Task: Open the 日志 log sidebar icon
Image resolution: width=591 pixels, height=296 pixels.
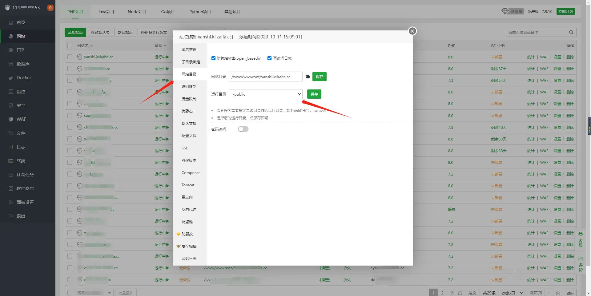Action: click(11, 147)
